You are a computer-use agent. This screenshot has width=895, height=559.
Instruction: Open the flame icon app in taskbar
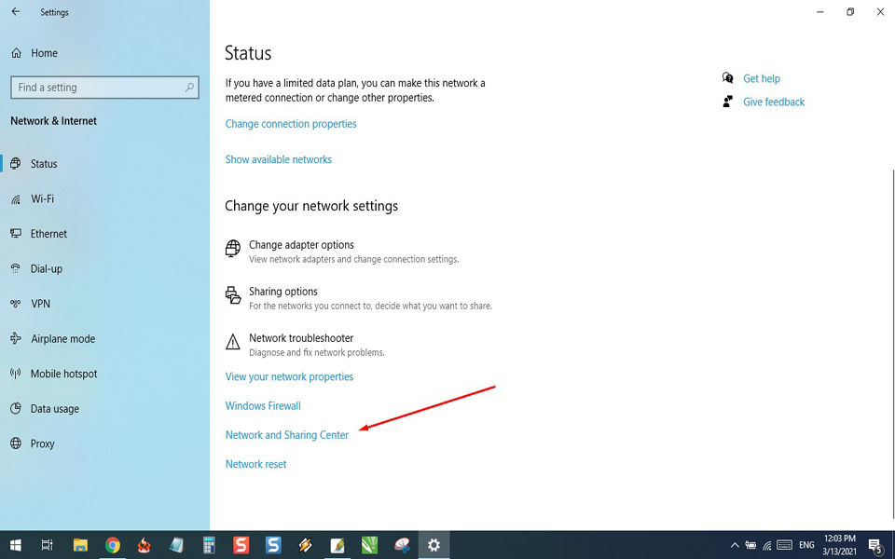(x=145, y=545)
